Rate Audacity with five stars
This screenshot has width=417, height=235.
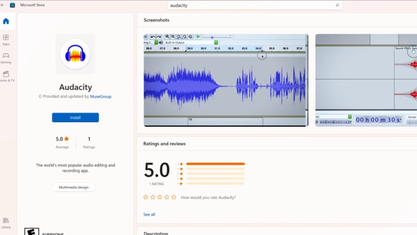point(174,197)
